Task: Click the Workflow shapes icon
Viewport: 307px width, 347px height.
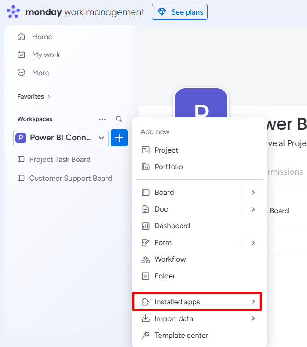Action: 146,259
